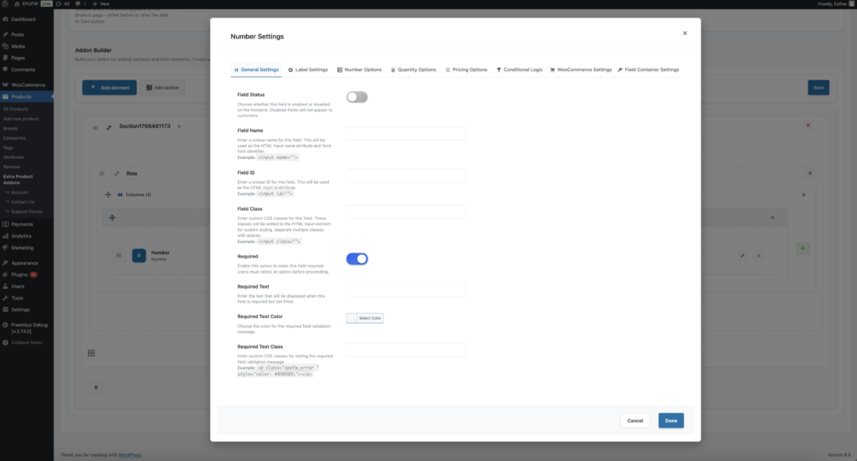This screenshot has height=461, width=857.
Task: Close the Number Settings dialog with X
Action: coord(685,33)
